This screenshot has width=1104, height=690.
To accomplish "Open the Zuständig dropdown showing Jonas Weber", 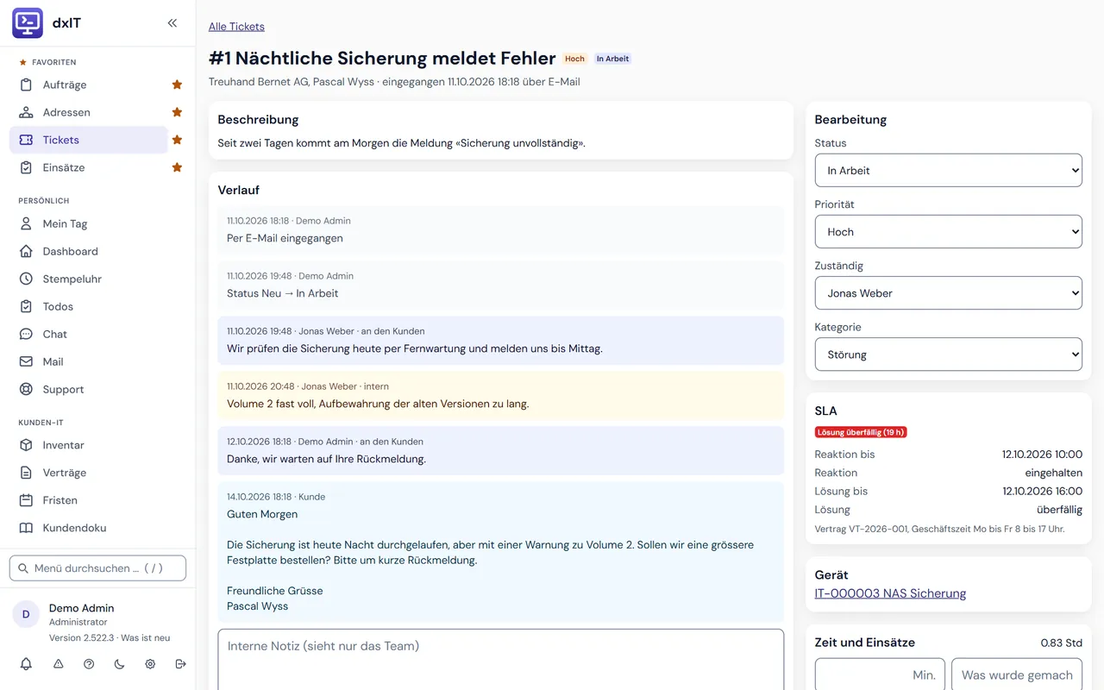I will [948, 293].
